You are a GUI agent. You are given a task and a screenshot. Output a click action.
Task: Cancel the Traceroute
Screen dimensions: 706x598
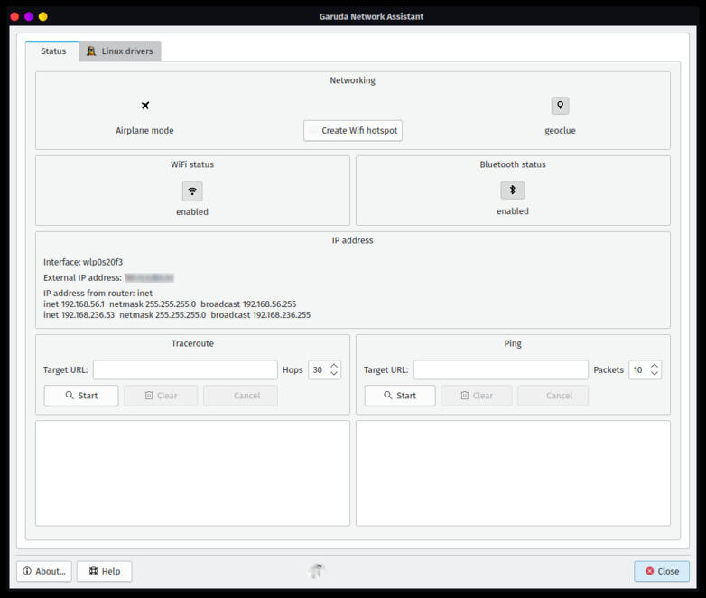point(240,396)
